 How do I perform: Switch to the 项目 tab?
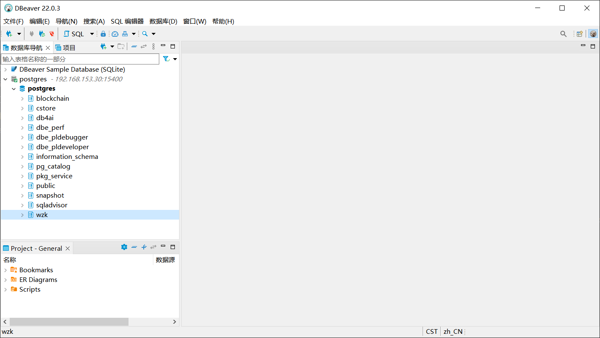65,48
